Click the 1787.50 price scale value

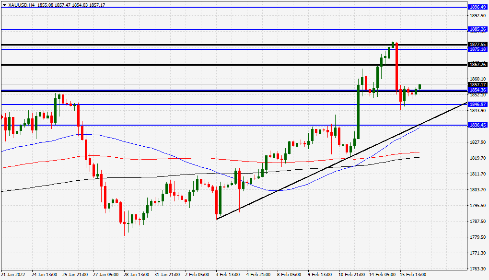click(x=478, y=222)
